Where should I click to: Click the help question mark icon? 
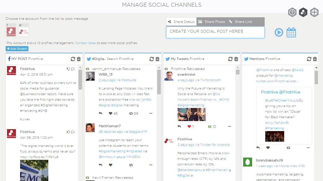pos(292,12)
